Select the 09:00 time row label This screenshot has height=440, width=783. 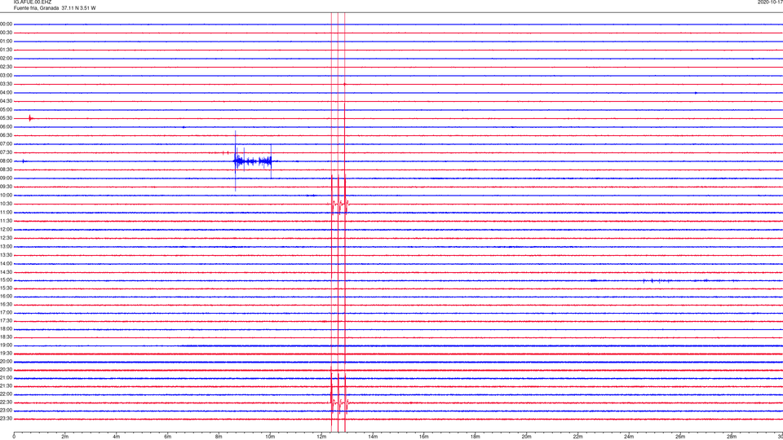tap(6, 178)
